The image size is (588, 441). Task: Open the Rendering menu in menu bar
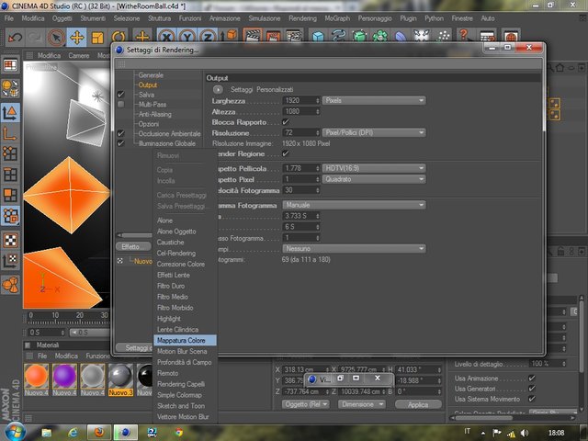[302, 18]
